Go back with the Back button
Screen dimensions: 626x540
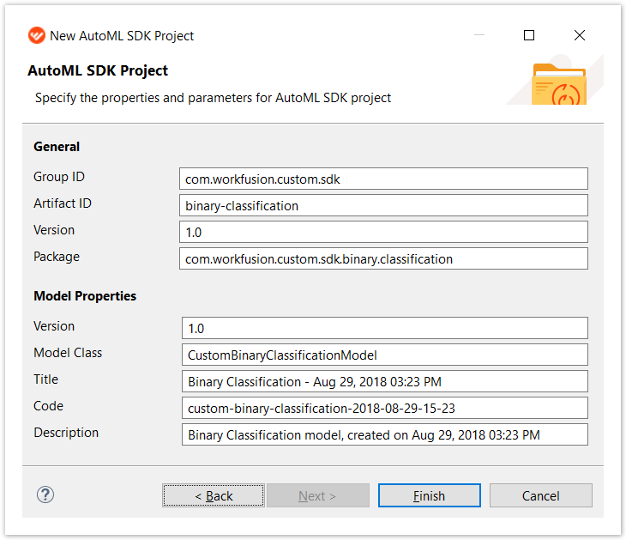[x=214, y=495]
